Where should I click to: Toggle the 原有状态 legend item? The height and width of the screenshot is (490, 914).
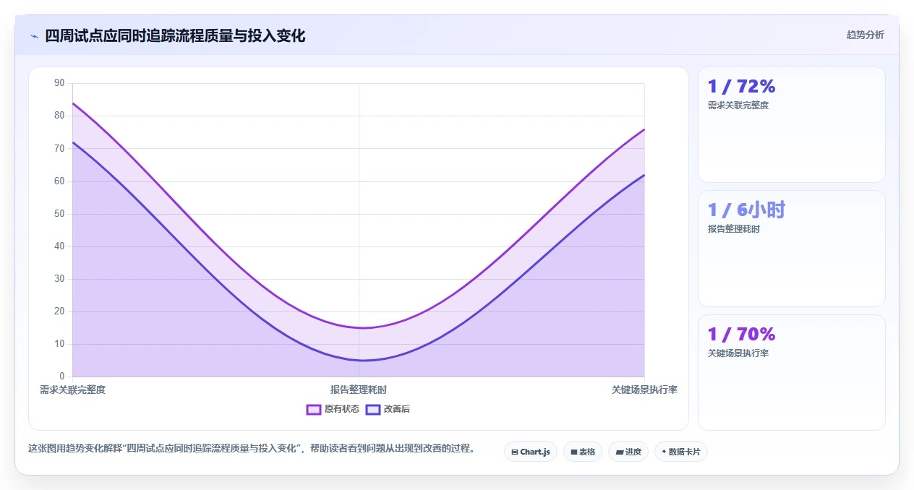[333, 409]
